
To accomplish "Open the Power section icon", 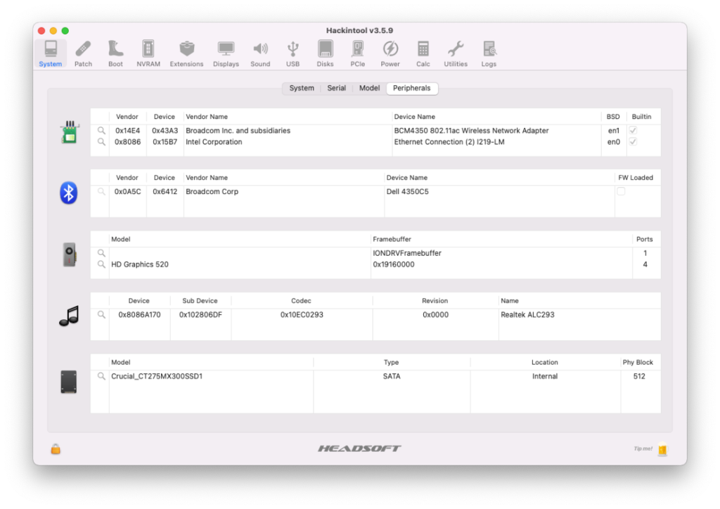I will tap(390, 53).
